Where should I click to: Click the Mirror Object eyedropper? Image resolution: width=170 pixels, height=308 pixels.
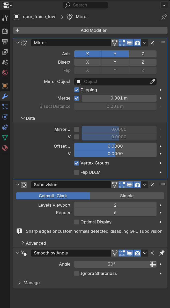pyautogui.click(x=152, y=82)
